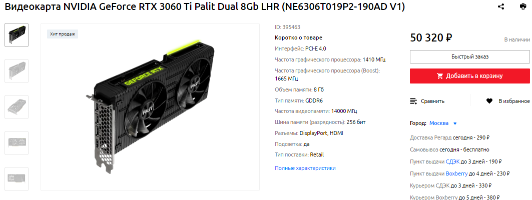Click the compare list icon
532x200 pixels.
coord(413,101)
